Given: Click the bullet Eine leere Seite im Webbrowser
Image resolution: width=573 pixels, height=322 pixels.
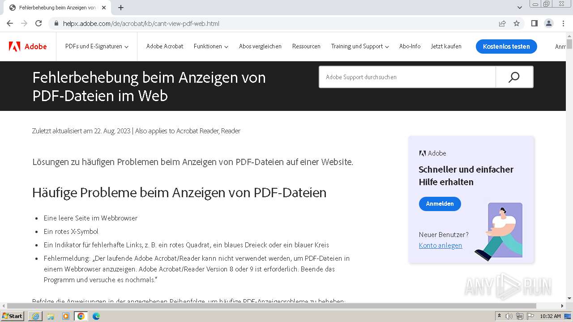Looking at the screenshot, I should click(x=90, y=218).
